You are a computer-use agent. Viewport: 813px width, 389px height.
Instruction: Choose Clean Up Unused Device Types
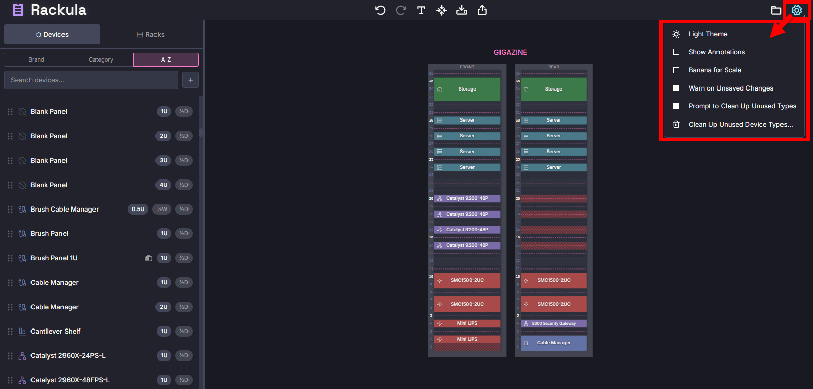click(x=740, y=124)
